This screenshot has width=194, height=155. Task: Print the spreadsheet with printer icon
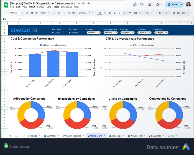(x=32, y=13)
